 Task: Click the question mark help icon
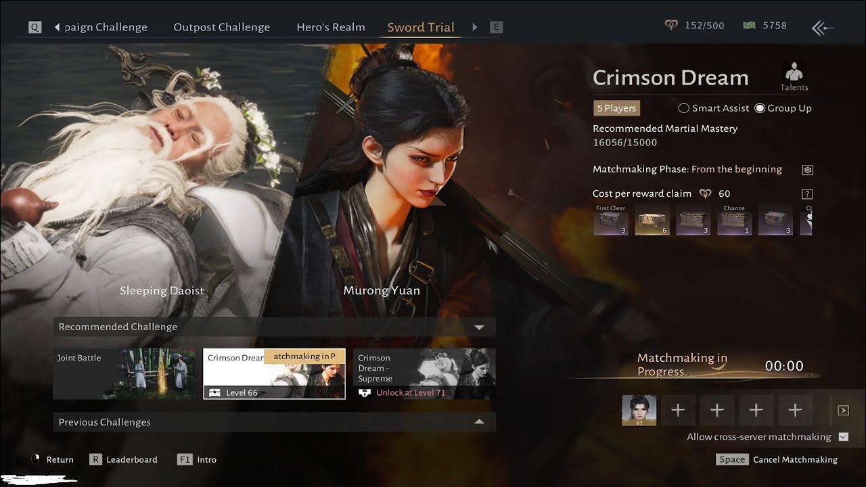click(x=807, y=194)
